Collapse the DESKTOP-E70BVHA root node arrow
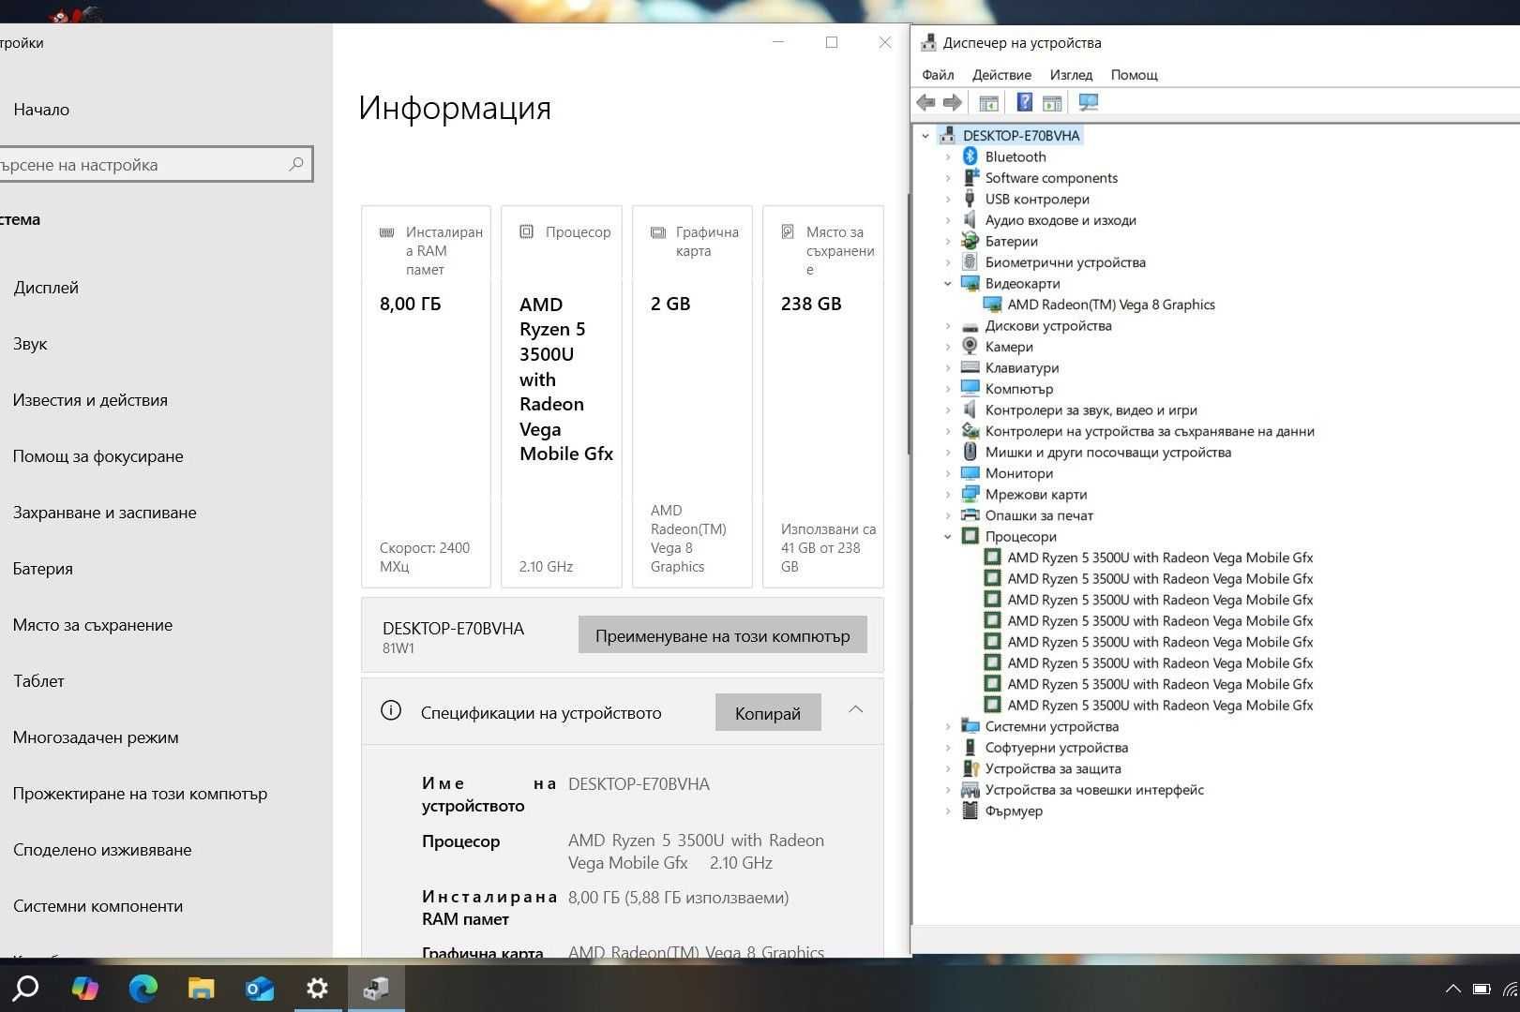The image size is (1520, 1012). (926, 136)
